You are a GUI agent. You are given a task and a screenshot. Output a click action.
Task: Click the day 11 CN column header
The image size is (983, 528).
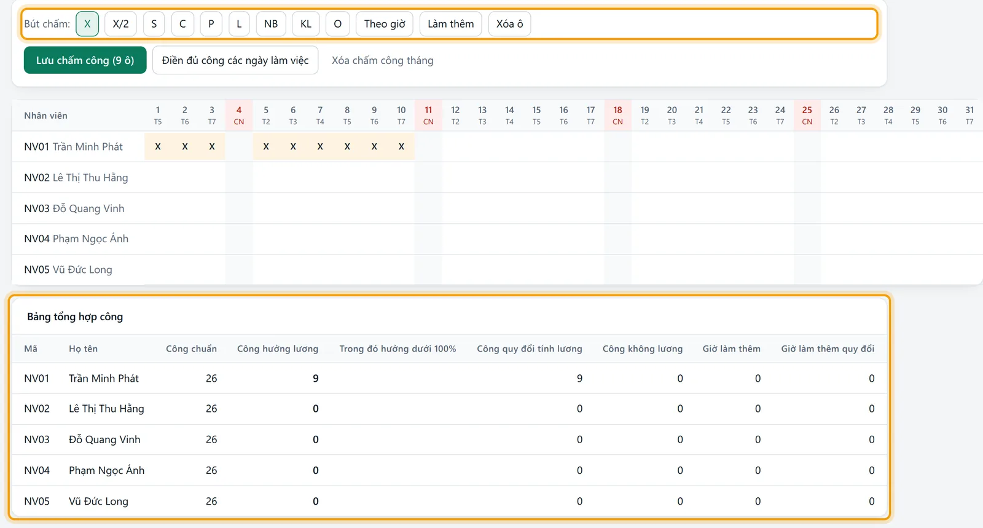[428, 116]
